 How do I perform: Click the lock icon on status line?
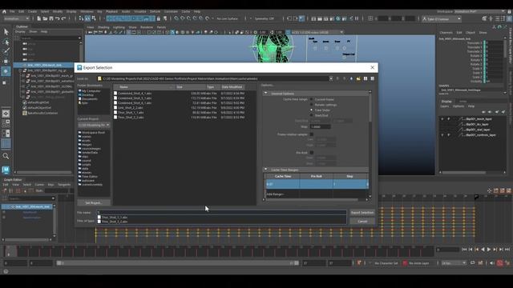(x=159, y=18)
